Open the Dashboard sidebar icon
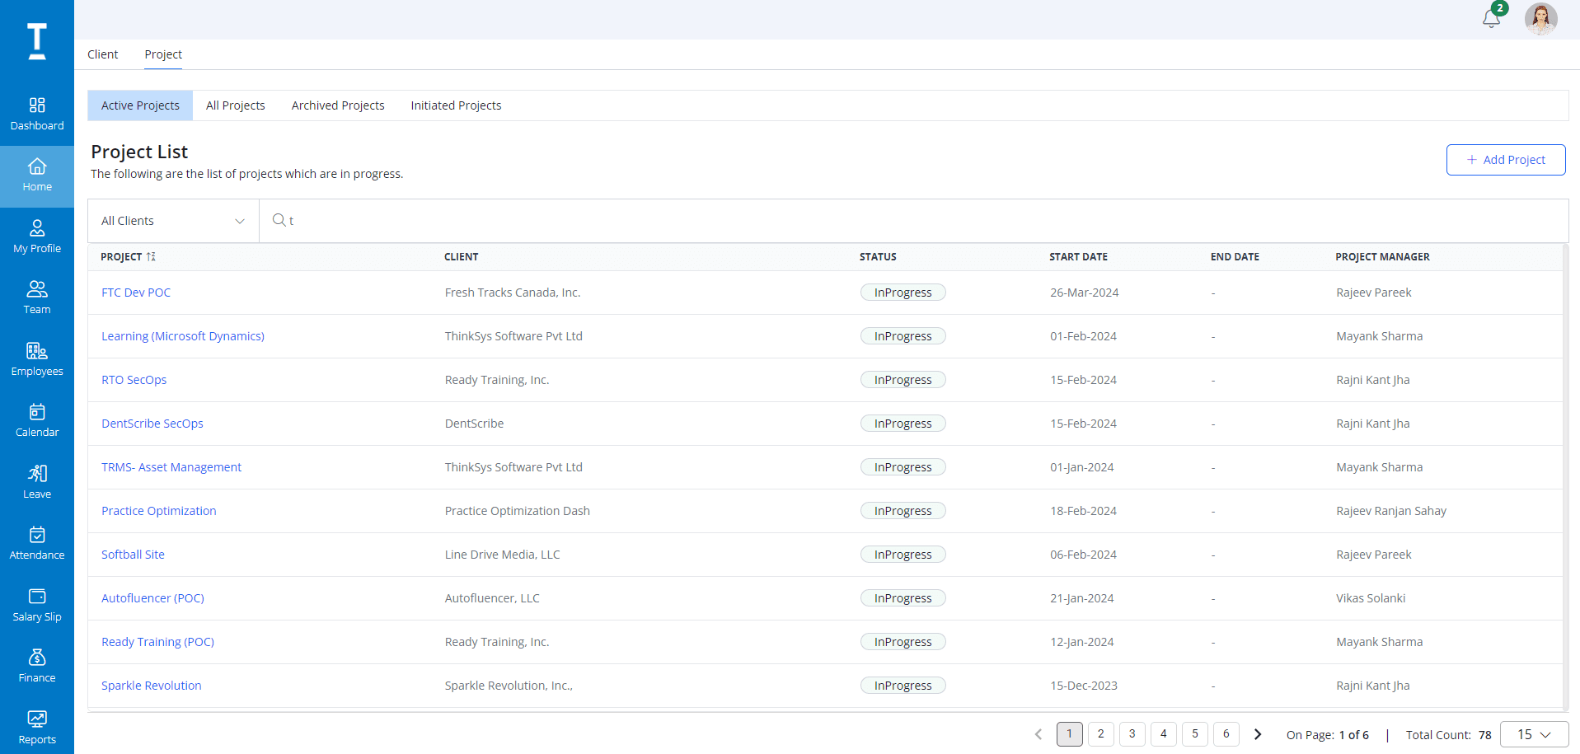 point(37,115)
